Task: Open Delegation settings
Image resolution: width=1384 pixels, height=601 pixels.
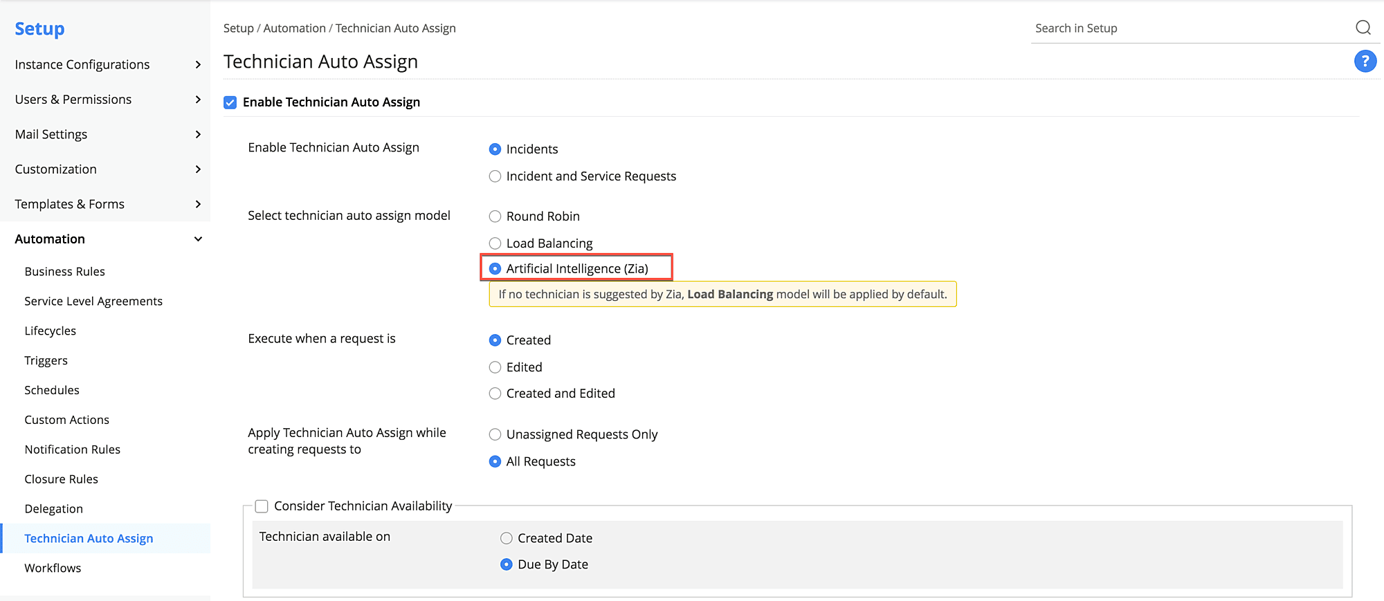Action: (54, 509)
